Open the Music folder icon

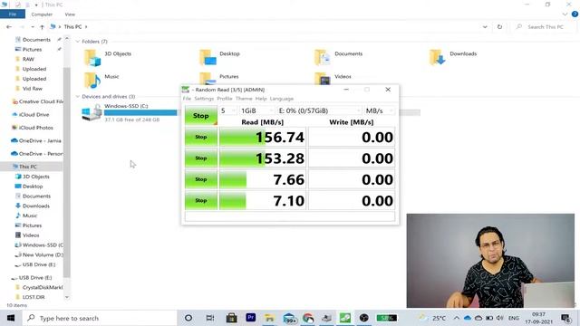pyautogui.click(x=92, y=80)
